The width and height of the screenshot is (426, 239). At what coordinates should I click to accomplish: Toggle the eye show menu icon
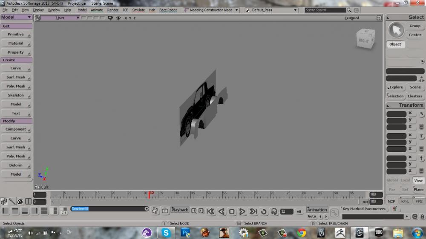[x=118, y=18]
